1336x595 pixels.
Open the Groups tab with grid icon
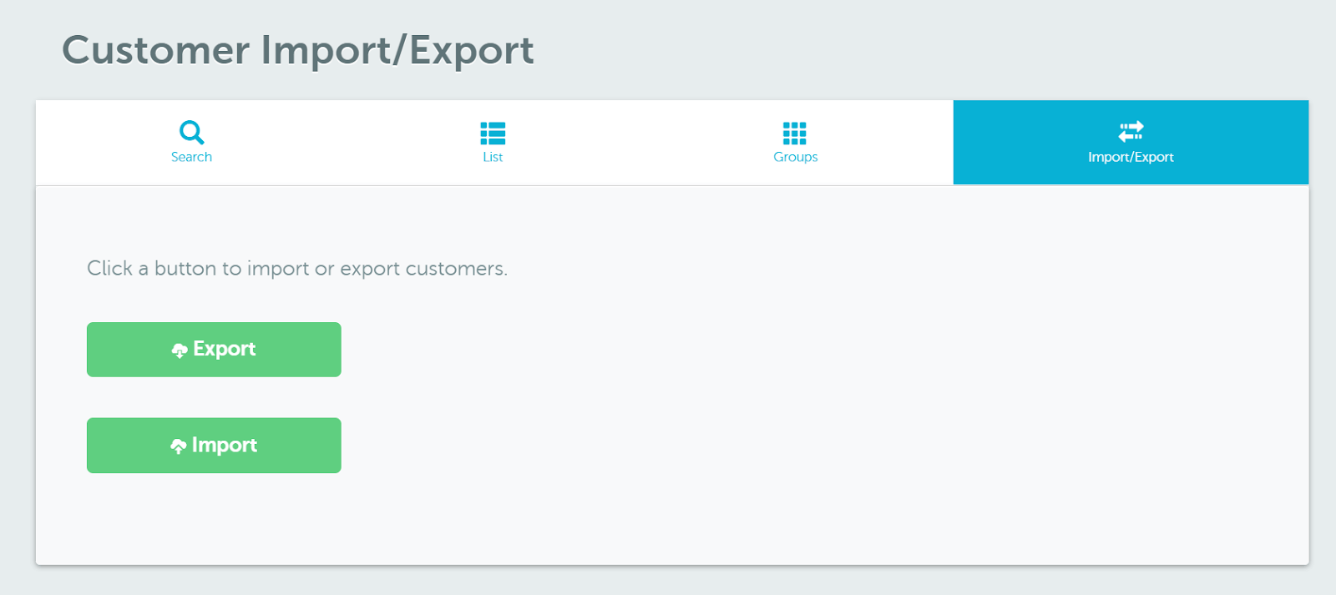coord(795,143)
